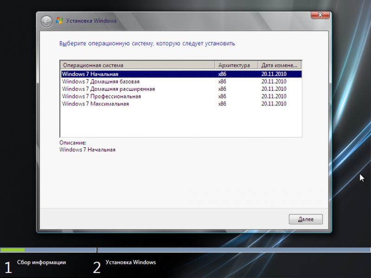Click the round back arrow button

pyautogui.click(x=46, y=21)
